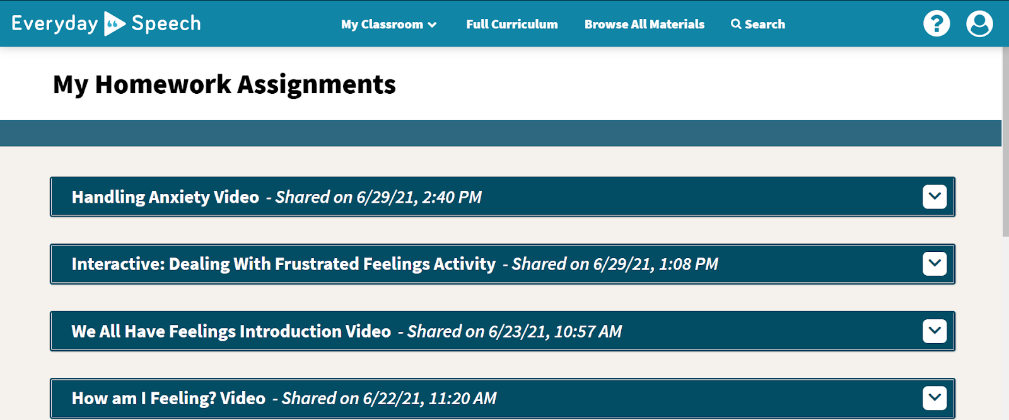Click the Everyday Speech wordmark text

[x=106, y=24]
